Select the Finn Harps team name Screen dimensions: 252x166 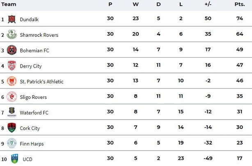click(x=32, y=144)
